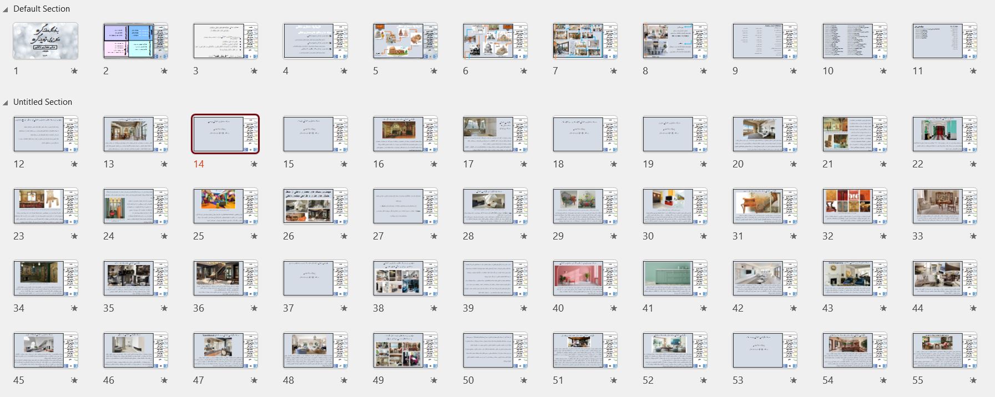Select slide 25 with colorful room image

point(225,206)
